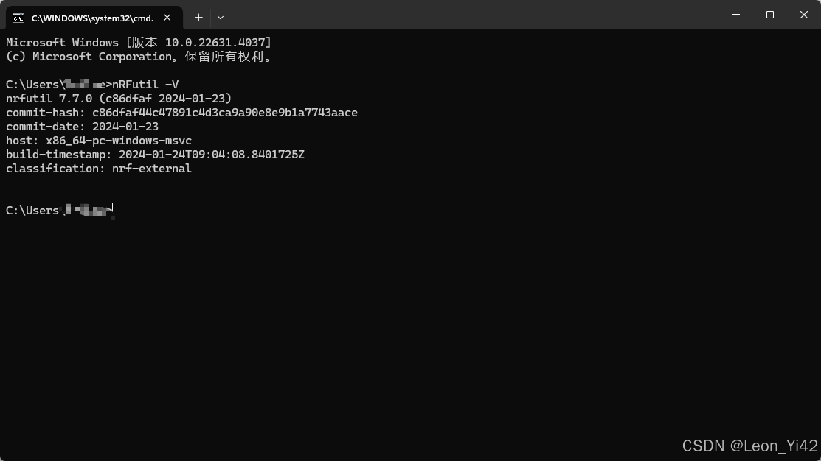
Task: Open the new tab dropdown chevron
Action: 219,17
